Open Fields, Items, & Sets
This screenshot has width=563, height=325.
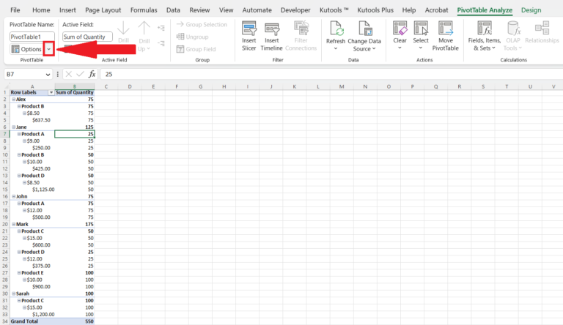tap(484, 36)
